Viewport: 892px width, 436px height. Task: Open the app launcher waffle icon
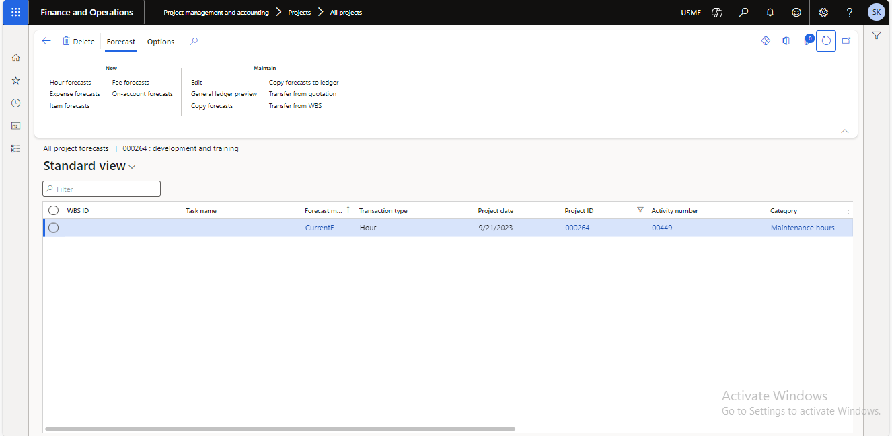(x=15, y=12)
